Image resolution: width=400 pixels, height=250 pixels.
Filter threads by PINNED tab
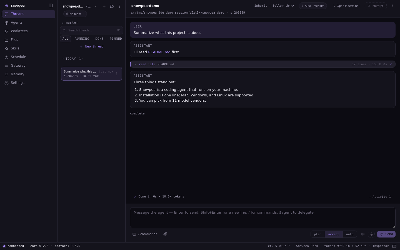(x=116, y=39)
